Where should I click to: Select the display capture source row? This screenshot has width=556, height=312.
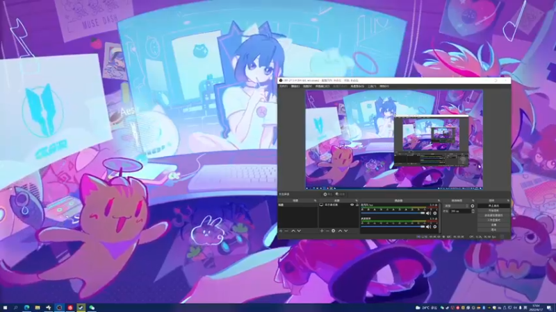coord(338,205)
